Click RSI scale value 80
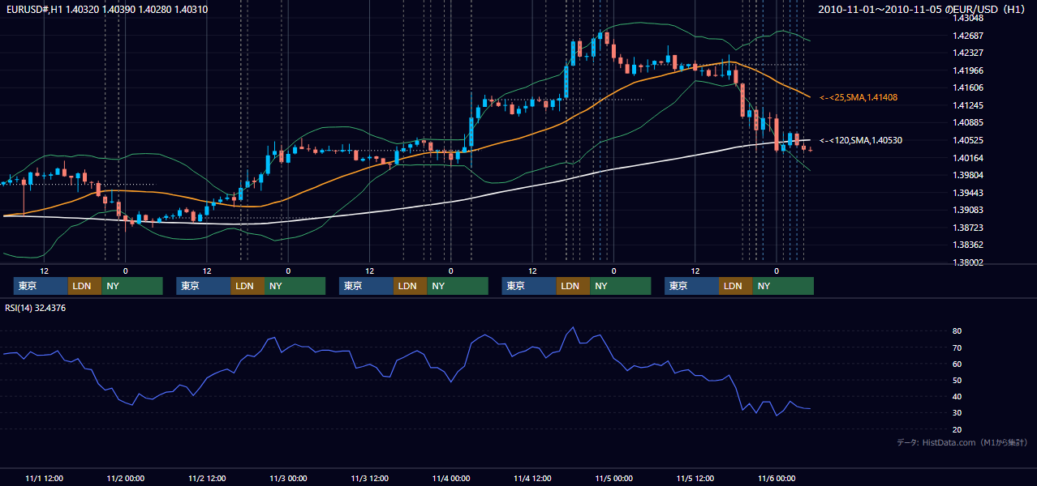 click(x=957, y=331)
